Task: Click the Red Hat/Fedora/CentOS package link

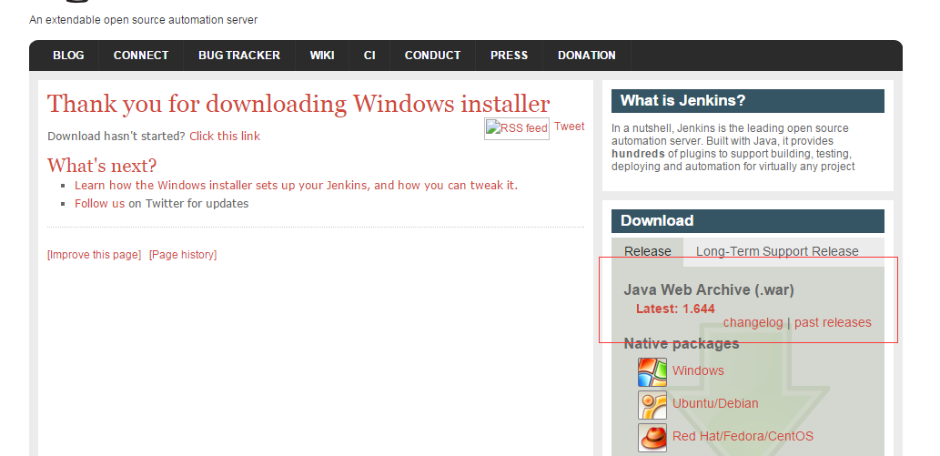Action: [x=743, y=436]
